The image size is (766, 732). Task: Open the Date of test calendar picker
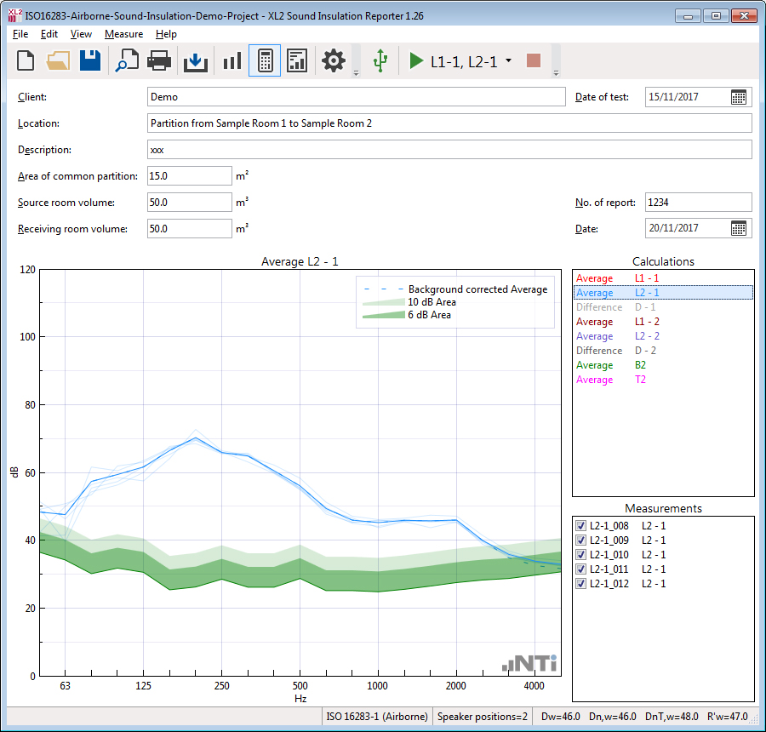click(x=739, y=97)
